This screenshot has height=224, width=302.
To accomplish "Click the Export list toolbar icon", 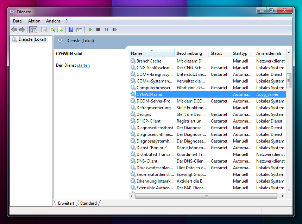I will tap(60, 30).
